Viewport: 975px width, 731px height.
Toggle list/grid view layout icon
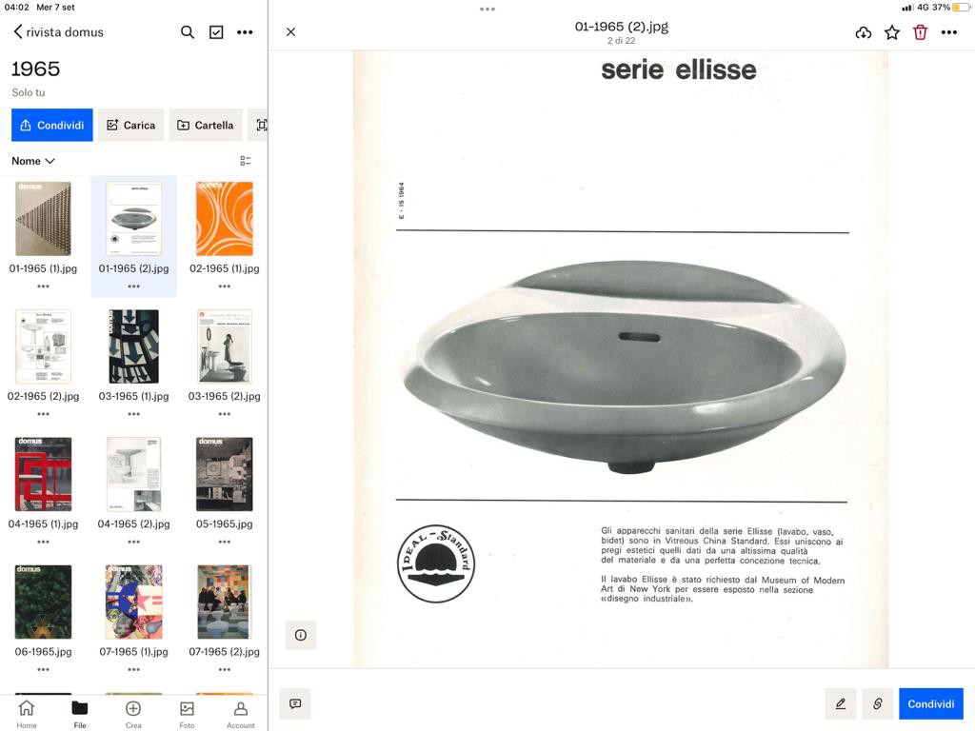pyautogui.click(x=246, y=161)
